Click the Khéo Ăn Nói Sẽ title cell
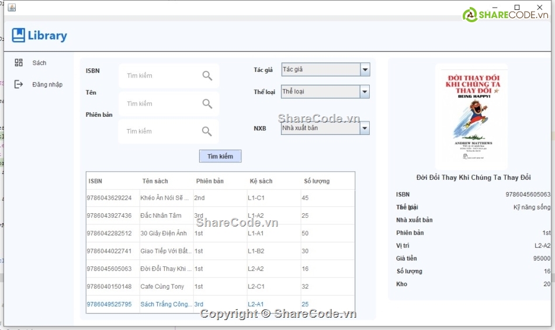 pos(166,198)
